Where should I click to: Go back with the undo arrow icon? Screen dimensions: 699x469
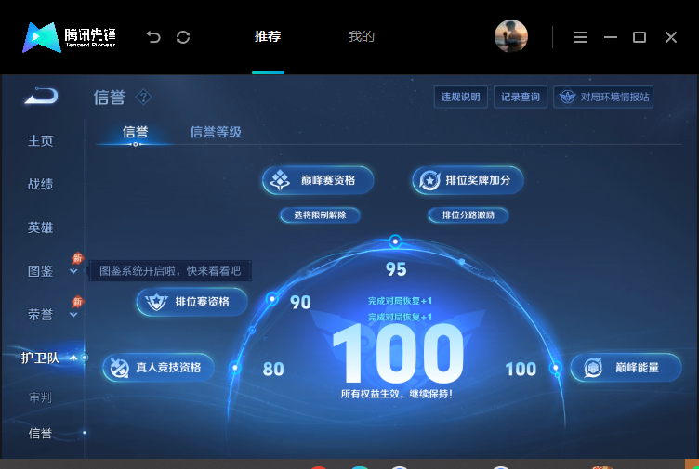(153, 37)
